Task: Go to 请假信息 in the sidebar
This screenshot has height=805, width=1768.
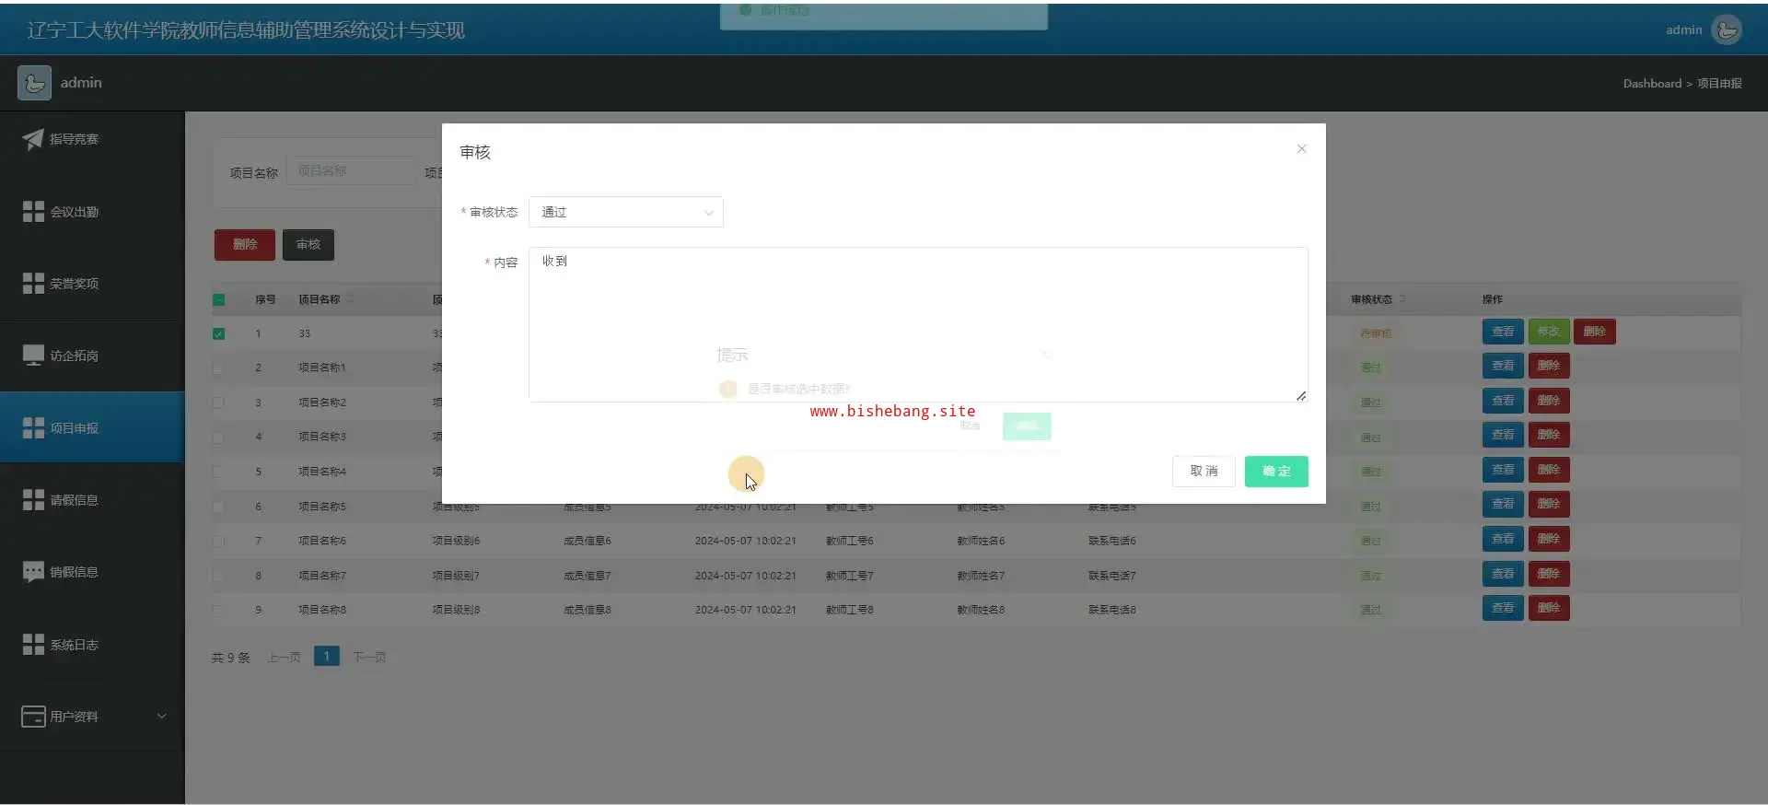Action: 92,500
